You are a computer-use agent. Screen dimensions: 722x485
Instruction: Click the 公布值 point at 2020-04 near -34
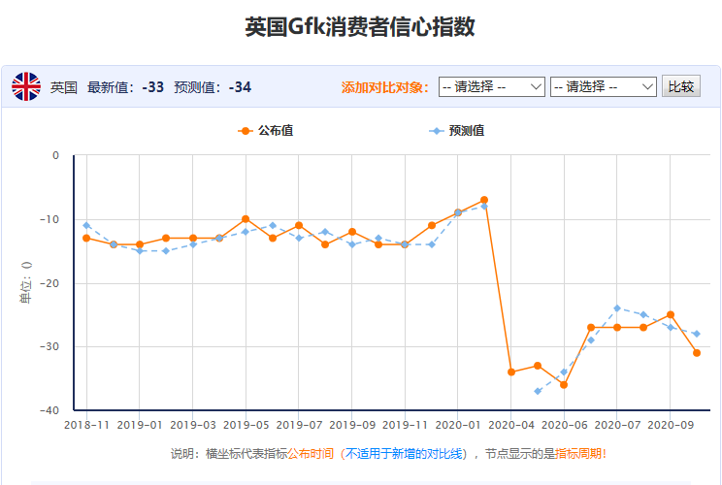[x=511, y=372]
